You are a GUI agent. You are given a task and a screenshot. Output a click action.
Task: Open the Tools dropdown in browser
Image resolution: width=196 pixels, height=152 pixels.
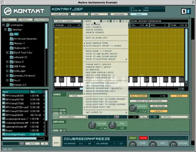25,20
